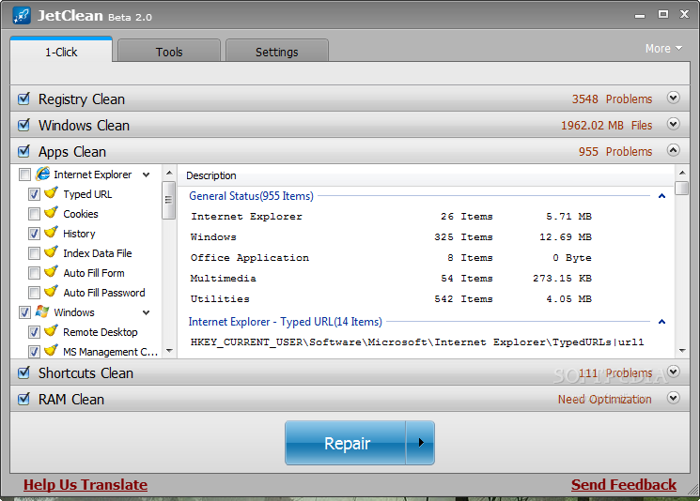Click the 1962.02 MB Files count
The image size is (700, 501).
click(606, 126)
